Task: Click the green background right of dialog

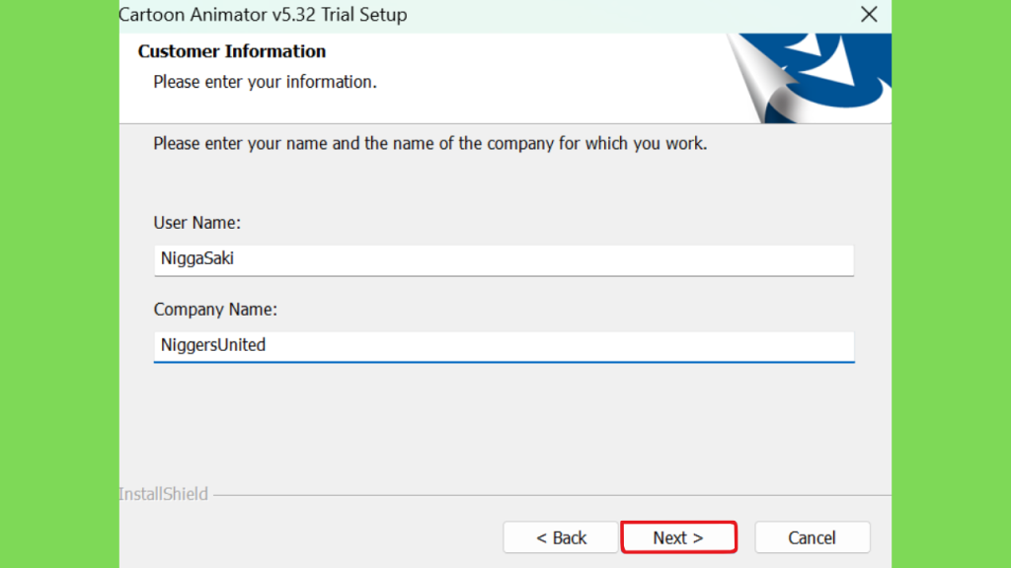Action: (951, 284)
